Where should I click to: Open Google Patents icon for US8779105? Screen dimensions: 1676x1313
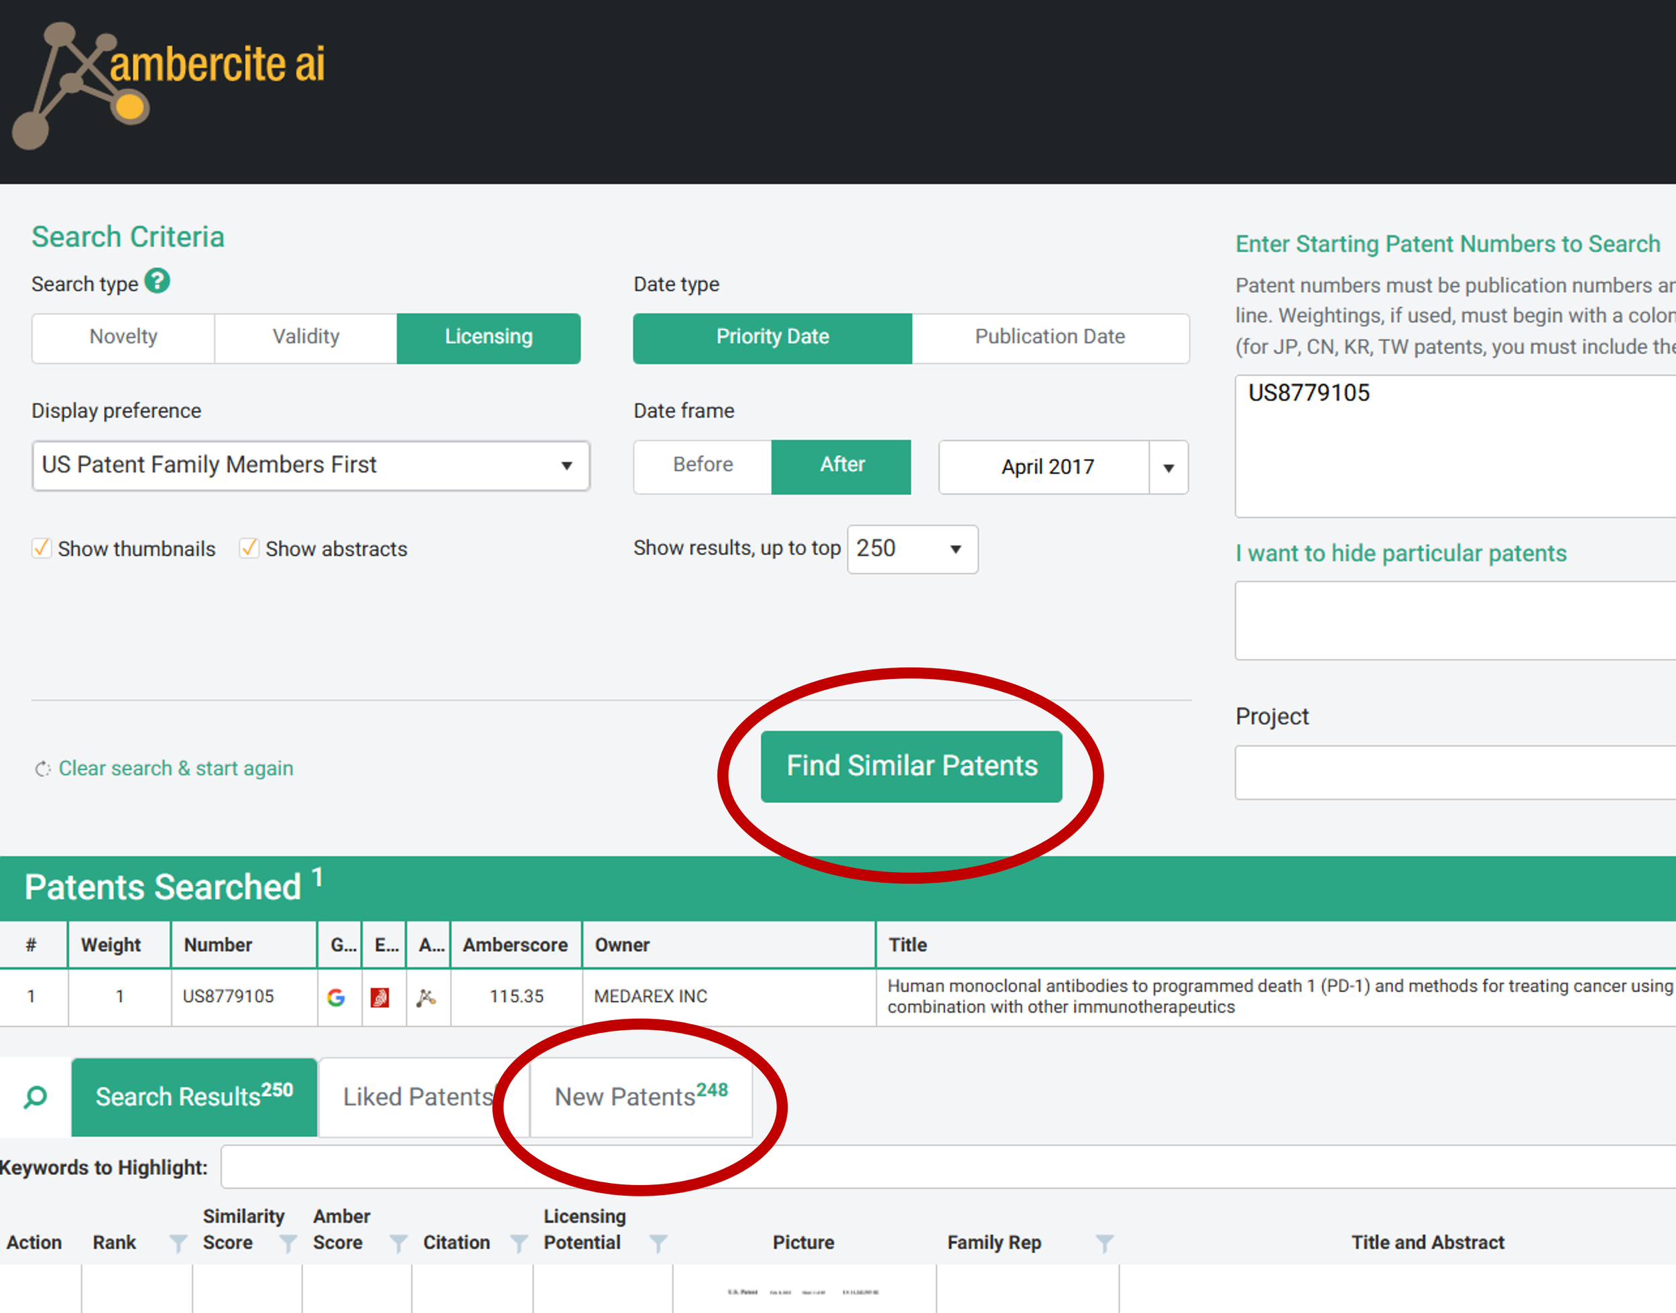pos(336,997)
